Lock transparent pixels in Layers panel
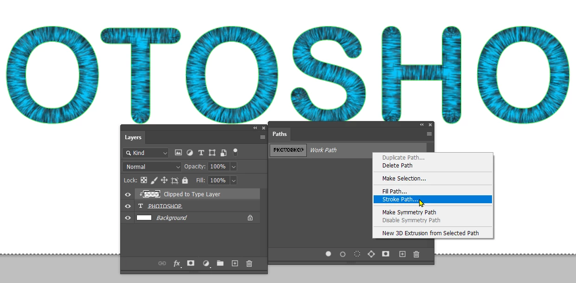Image resolution: width=576 pixels, height=283 pixels. pos(144,180)
